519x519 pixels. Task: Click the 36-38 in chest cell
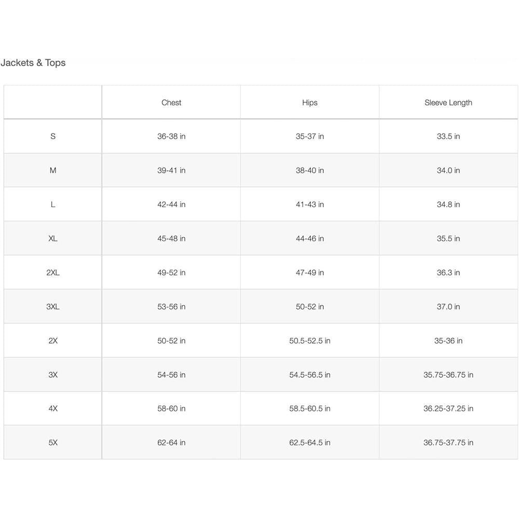point(171,136)
